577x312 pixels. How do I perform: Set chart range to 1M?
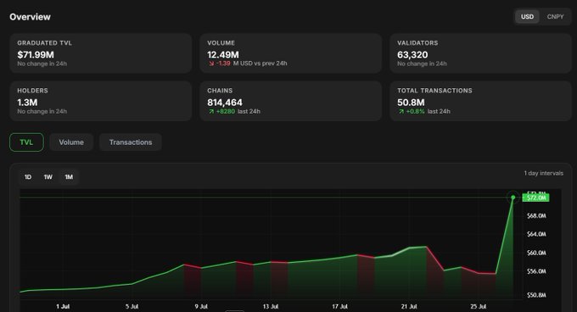[x=69, y=177]
